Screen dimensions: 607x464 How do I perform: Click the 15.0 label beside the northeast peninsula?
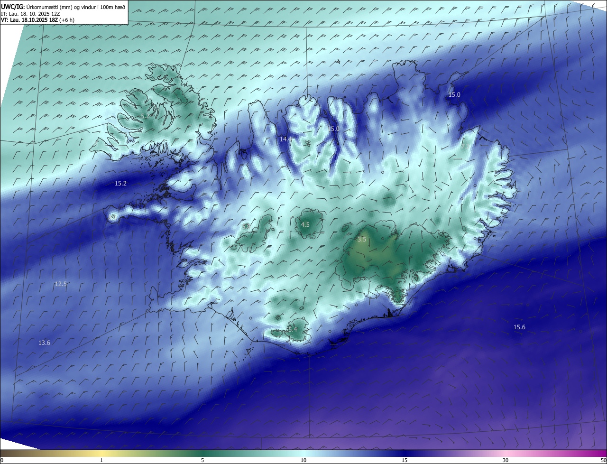[x=454, y=95]
